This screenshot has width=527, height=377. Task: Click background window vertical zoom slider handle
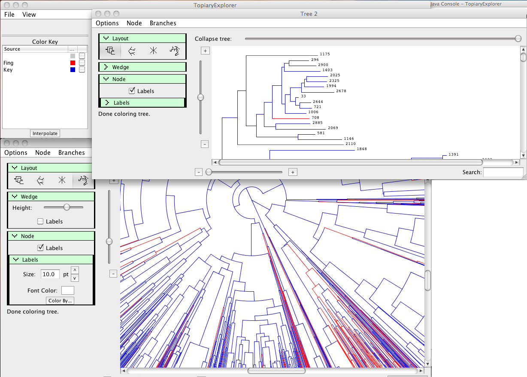[x=109, y=241]
